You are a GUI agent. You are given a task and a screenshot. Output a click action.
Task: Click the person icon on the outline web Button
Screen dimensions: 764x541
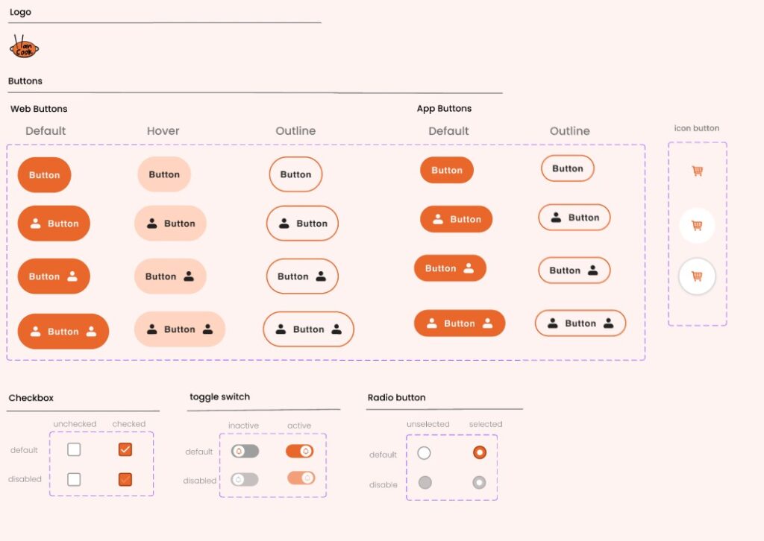[x=285, y=223]
